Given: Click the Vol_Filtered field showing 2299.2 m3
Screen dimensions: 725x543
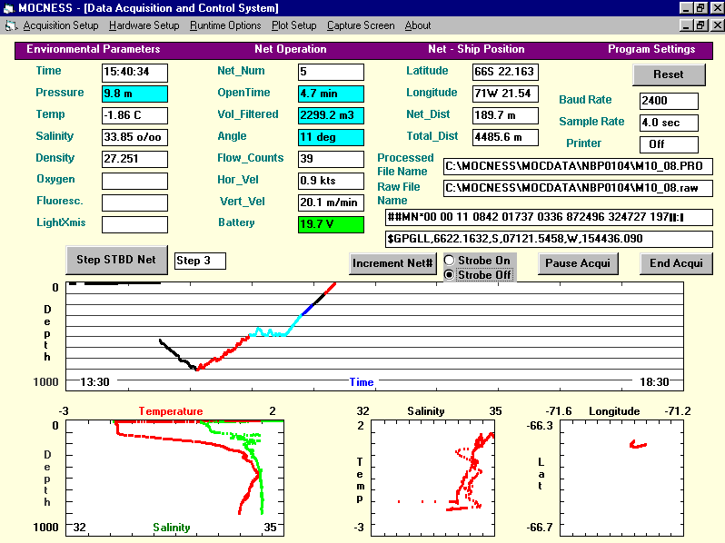Looking at the screenshot, I should tap(331, 115).
